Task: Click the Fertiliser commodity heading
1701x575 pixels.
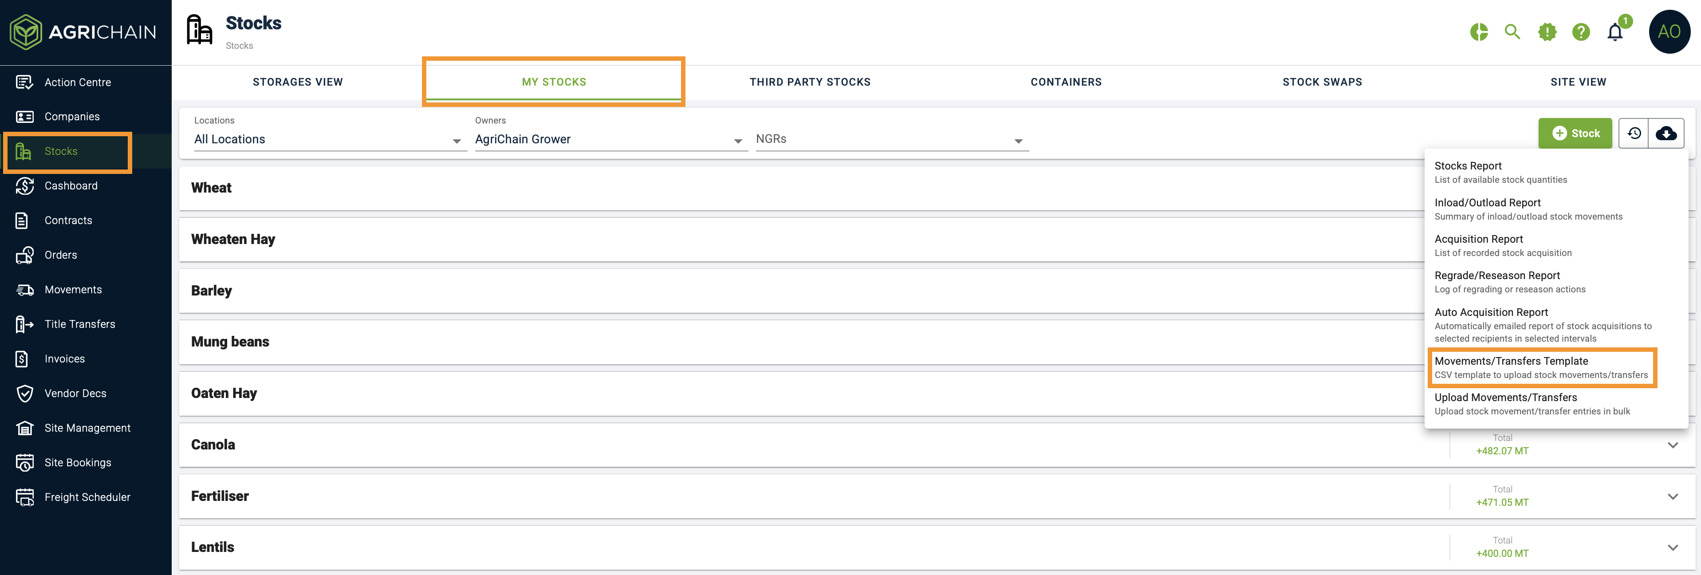Action: 220,496
